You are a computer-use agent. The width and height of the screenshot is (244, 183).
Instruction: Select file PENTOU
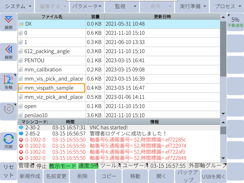(x=119, y=60)
